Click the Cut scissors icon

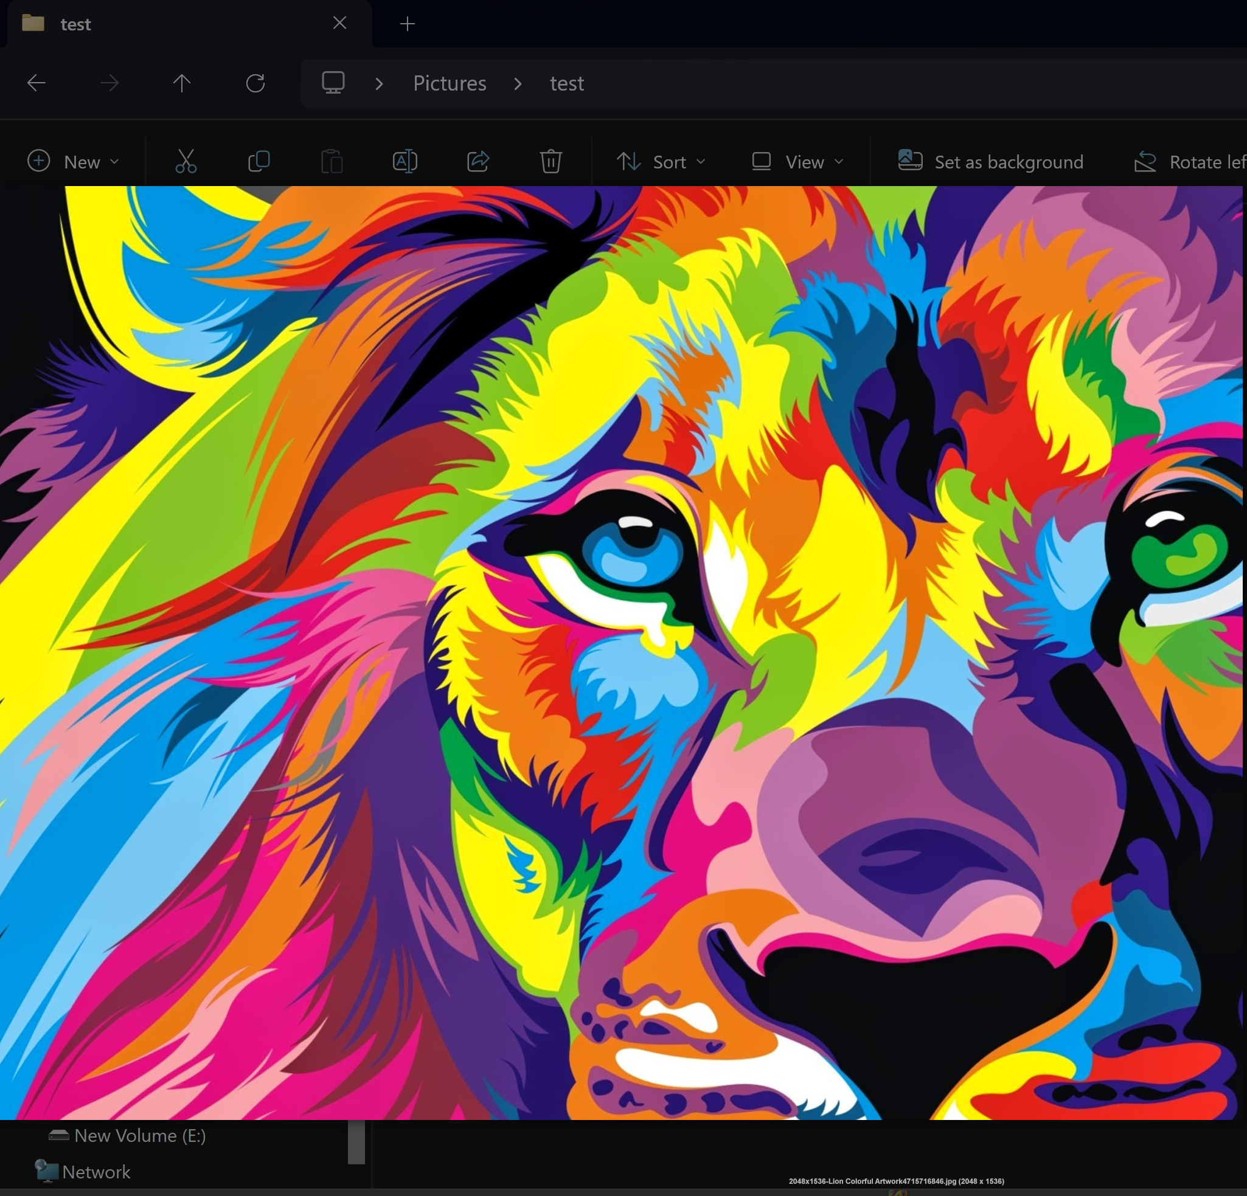pos(186,162)
